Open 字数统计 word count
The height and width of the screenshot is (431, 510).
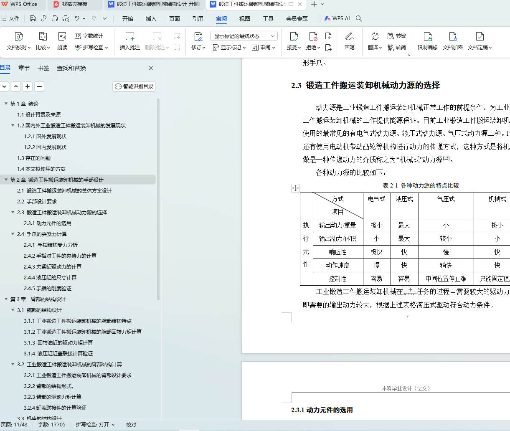(x=89, y=36)
